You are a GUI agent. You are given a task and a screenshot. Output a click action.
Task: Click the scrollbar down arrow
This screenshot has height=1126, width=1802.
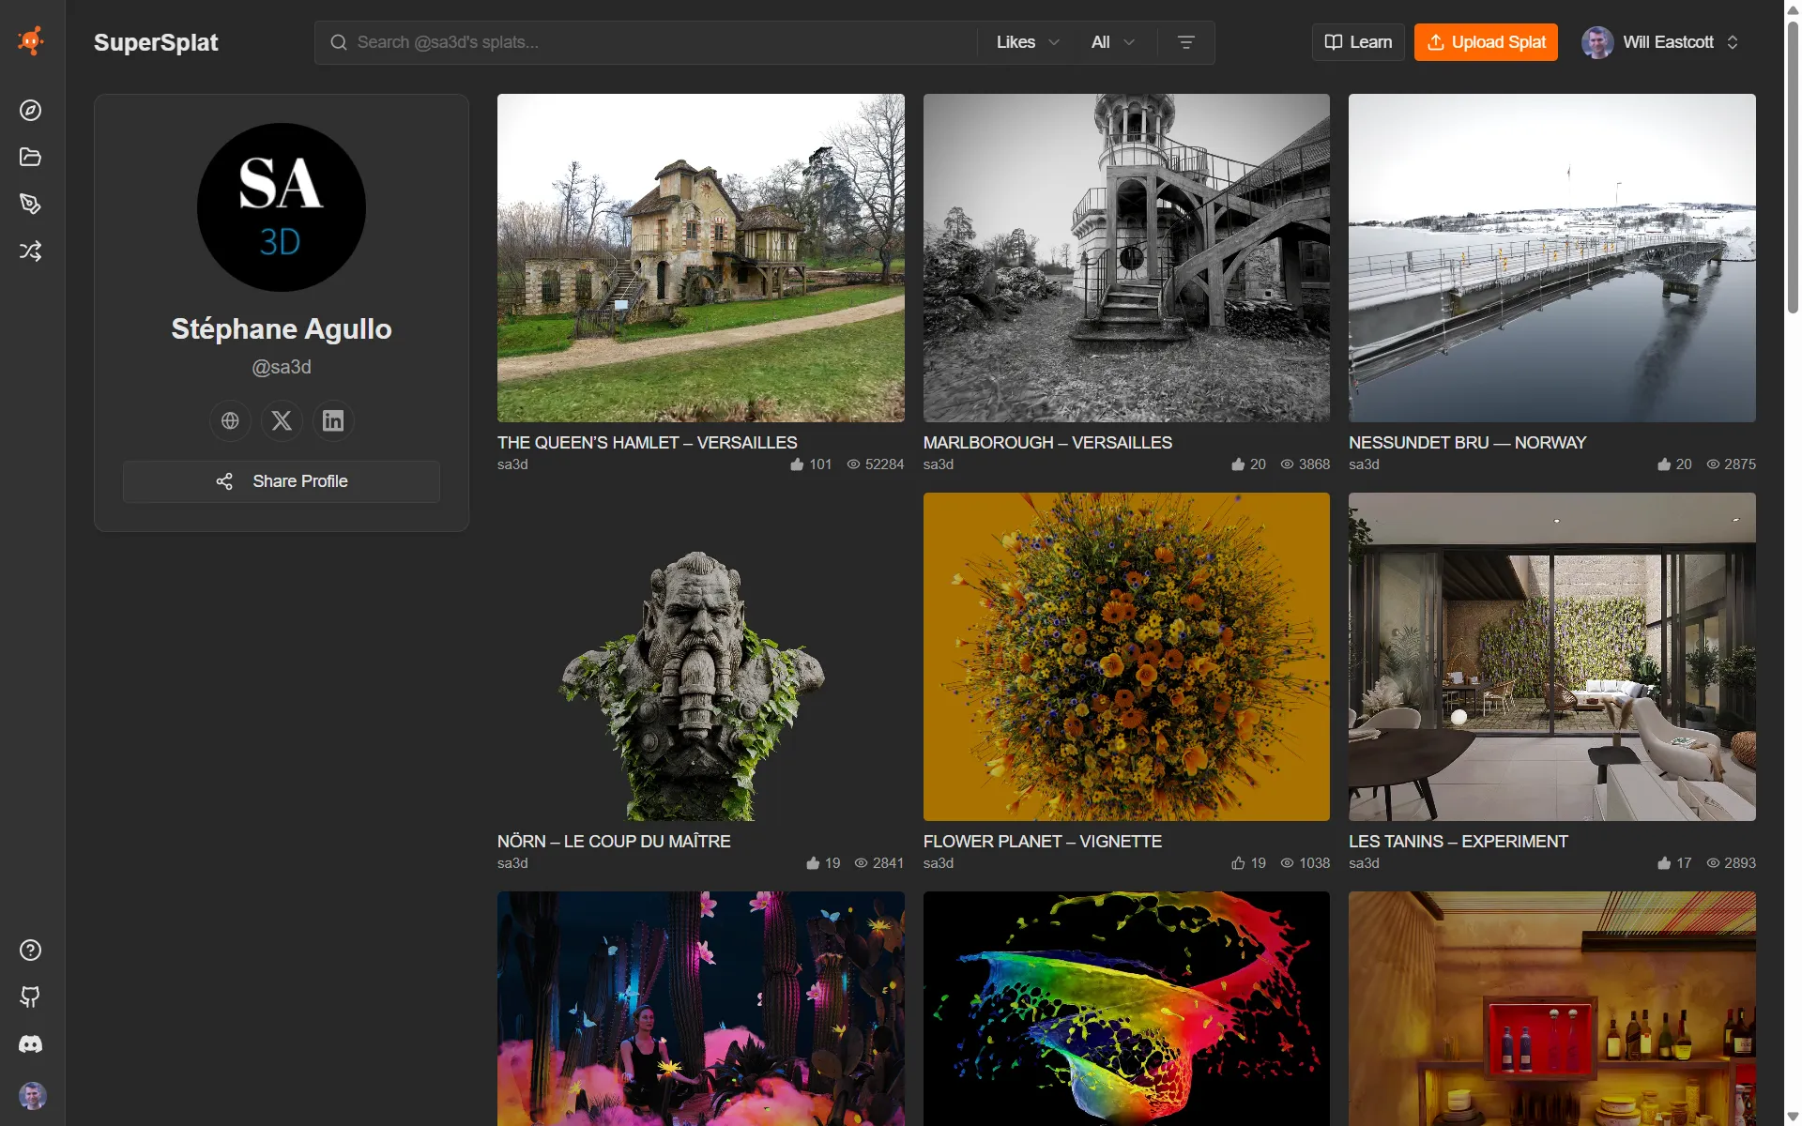coord(1793,1117)
